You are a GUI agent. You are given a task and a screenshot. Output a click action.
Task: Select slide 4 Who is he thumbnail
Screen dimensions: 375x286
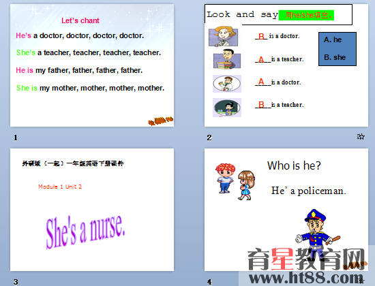(286, 210)
